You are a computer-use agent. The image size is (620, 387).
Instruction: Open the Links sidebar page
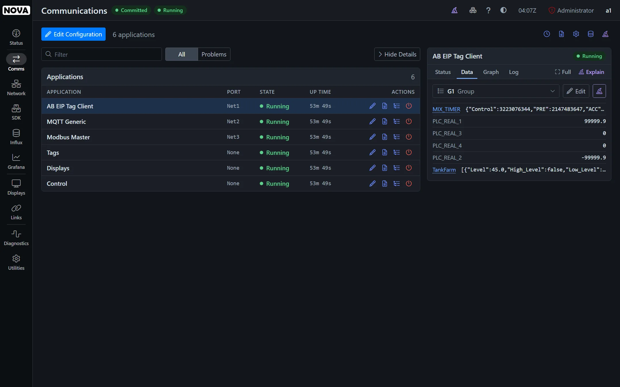[16, 212]
